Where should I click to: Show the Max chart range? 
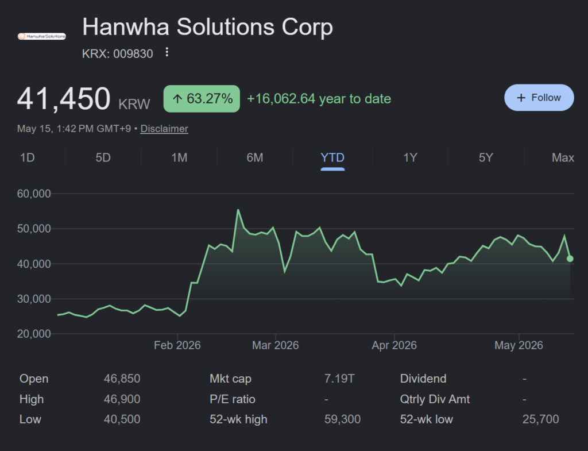[x=563, y=157]
